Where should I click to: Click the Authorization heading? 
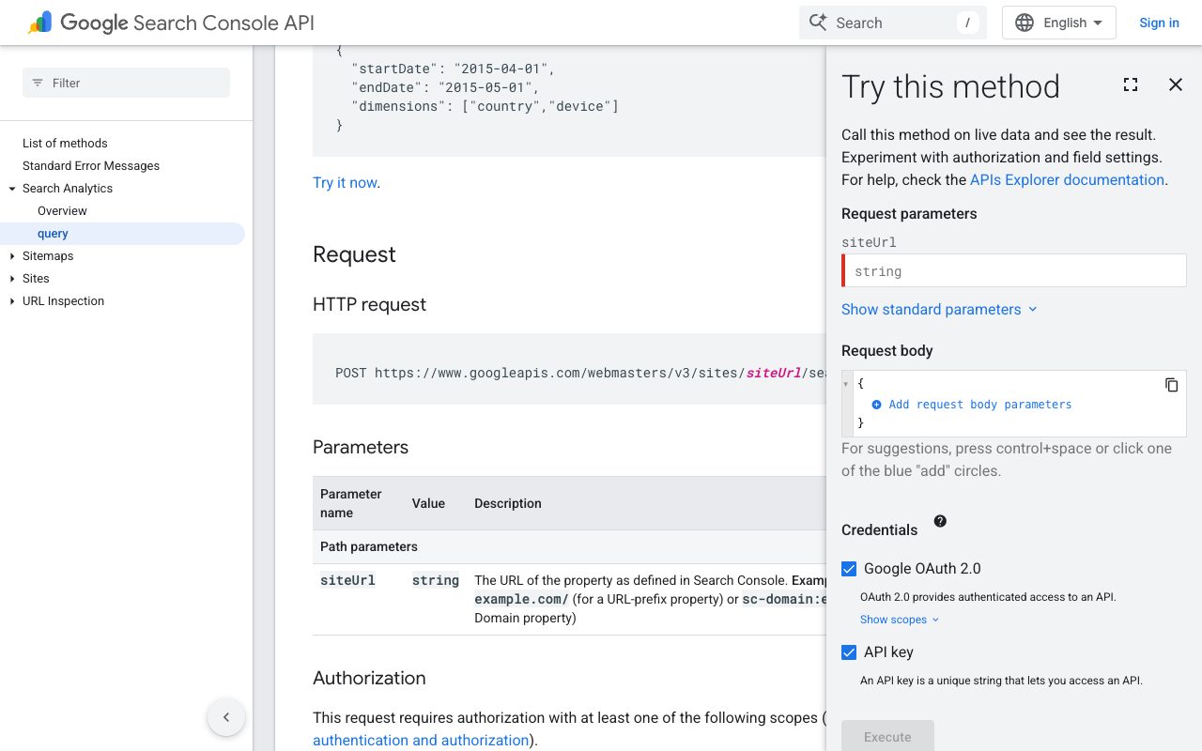point(369,679)
